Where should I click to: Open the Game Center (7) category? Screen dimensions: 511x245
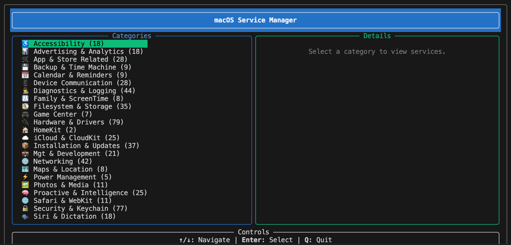click(x=63, y=114)
